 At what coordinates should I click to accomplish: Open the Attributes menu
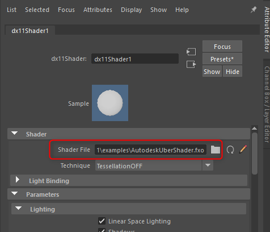(x=98, y=10)
